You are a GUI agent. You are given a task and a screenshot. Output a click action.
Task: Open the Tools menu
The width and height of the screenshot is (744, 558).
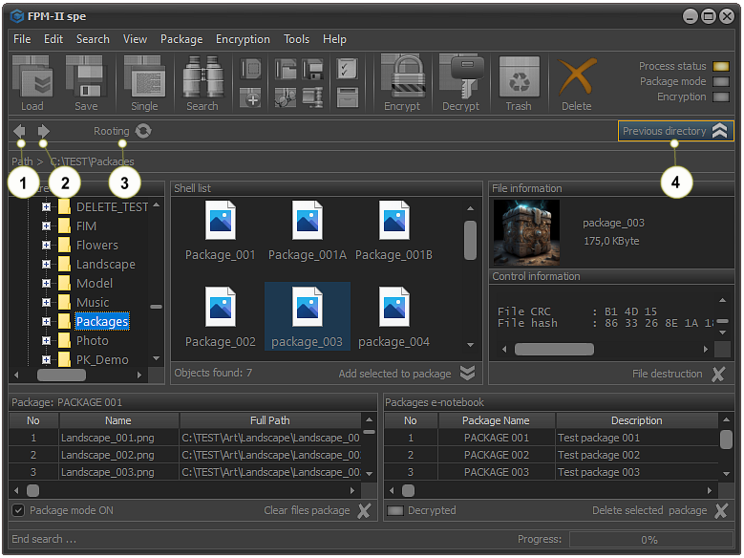coord(296,39)
